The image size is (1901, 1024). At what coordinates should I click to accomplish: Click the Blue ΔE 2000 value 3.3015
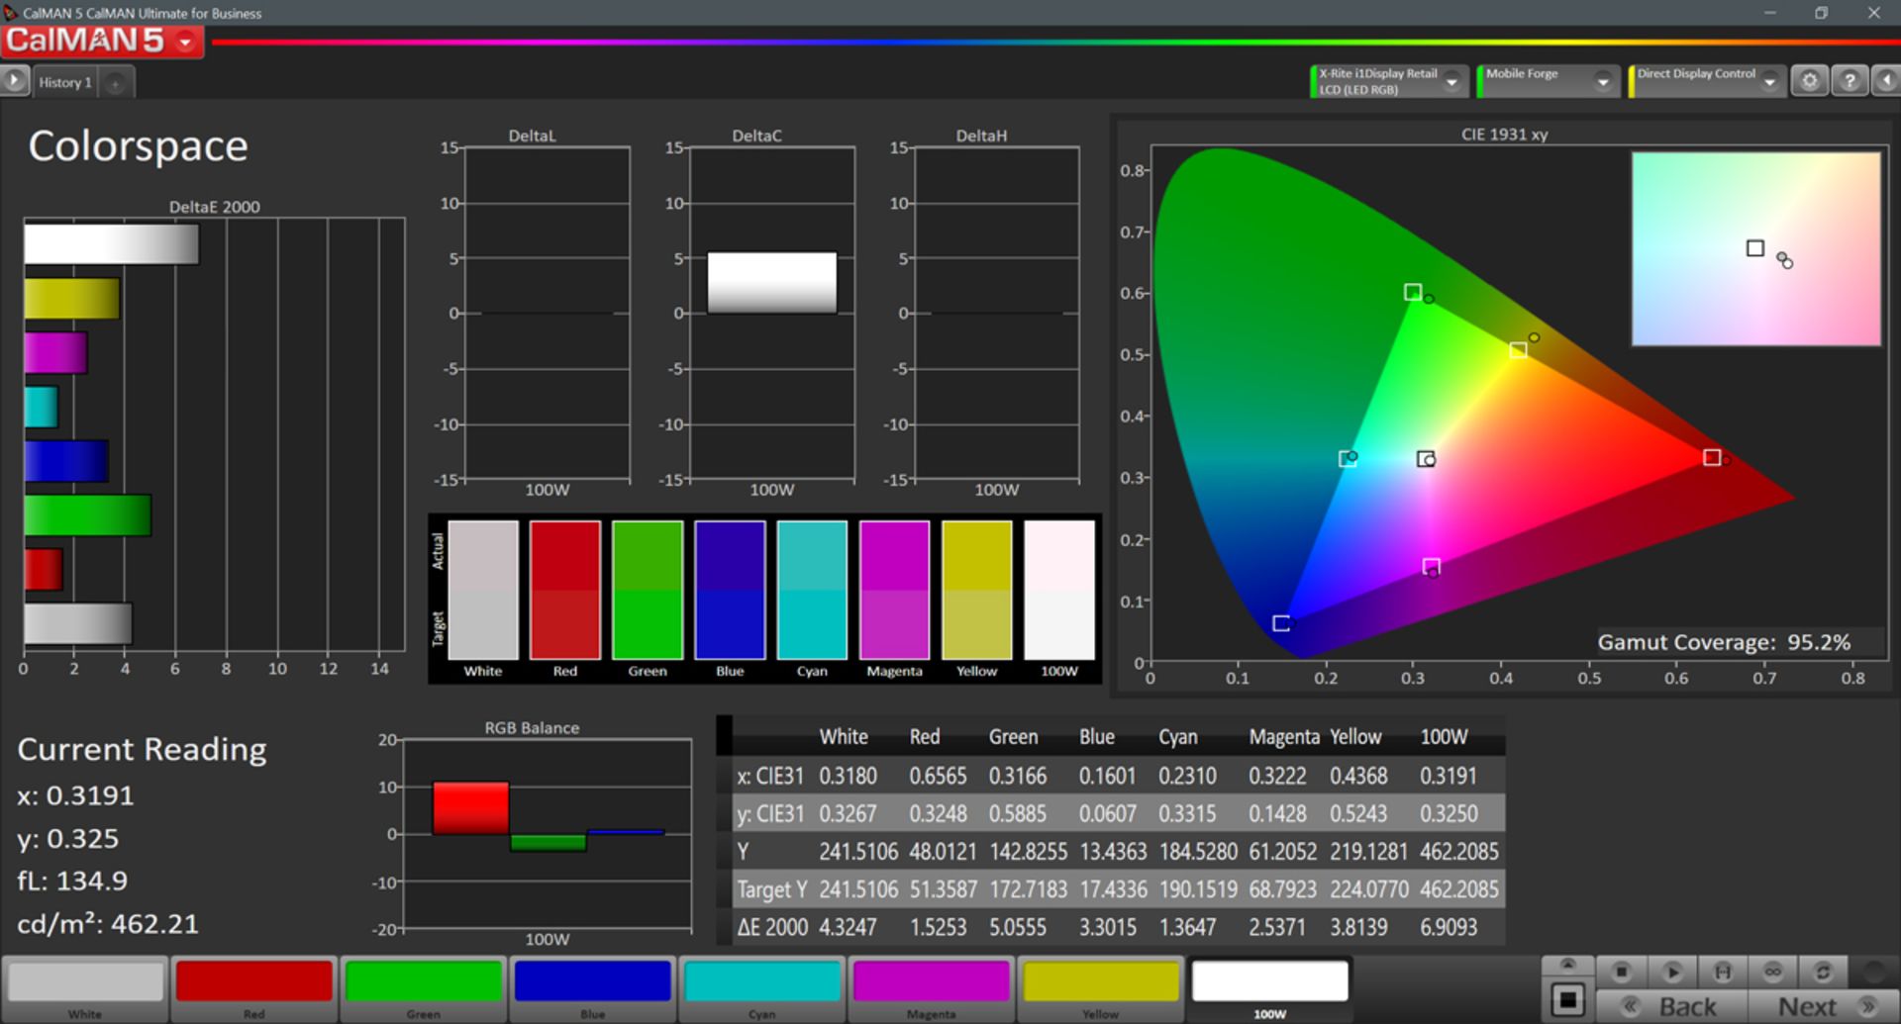point(1108,927)
